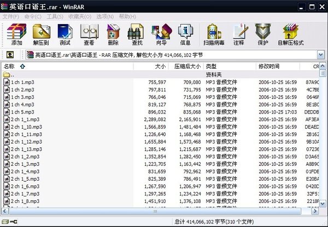Open the 查找 (Find) binoculars tool
Viewport: 328px width, 227px height.
(x=137, y=35)
